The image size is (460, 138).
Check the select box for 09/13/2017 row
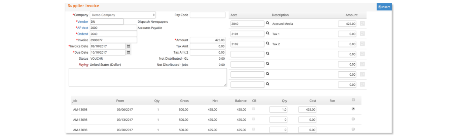pyautogui.click(x=353, y=119)
